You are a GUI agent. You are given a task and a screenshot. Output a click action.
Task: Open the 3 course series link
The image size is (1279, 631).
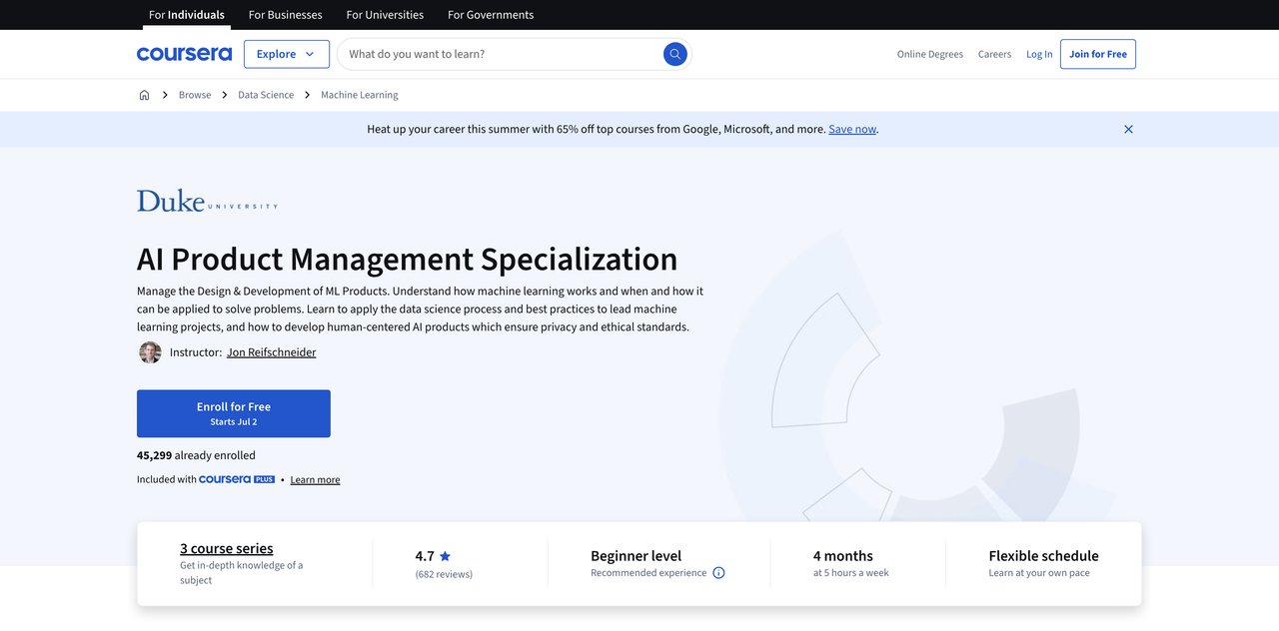[227, 548]
